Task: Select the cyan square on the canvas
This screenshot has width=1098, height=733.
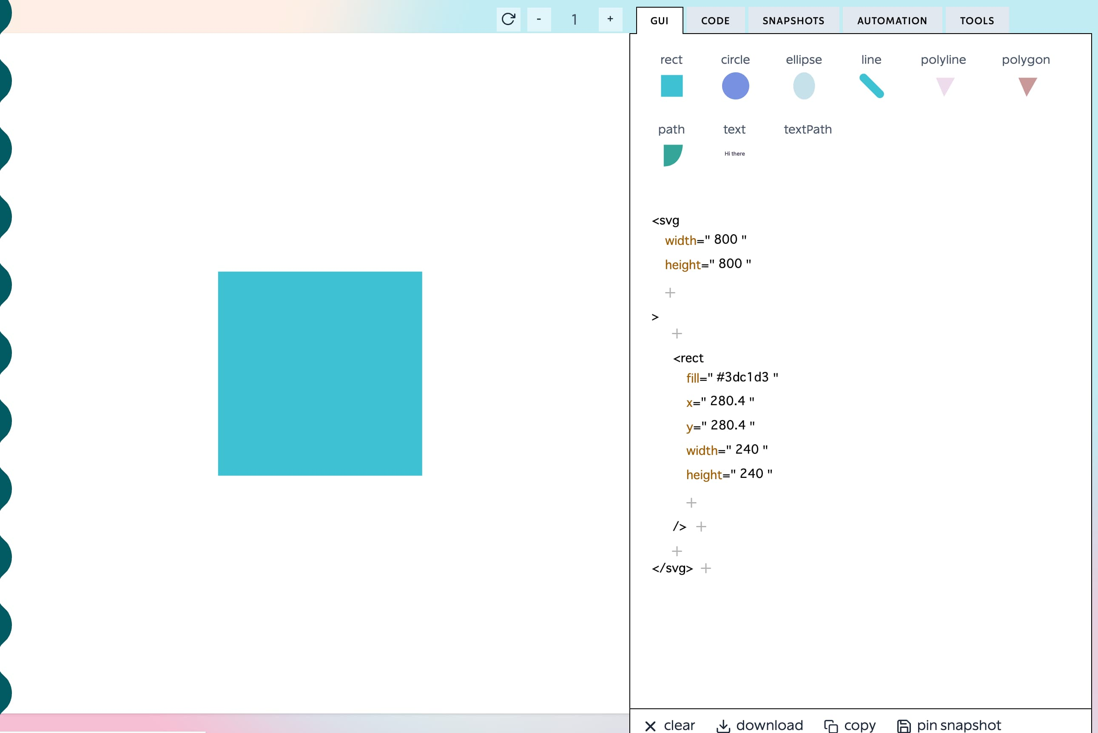Action: coord(320,373)
